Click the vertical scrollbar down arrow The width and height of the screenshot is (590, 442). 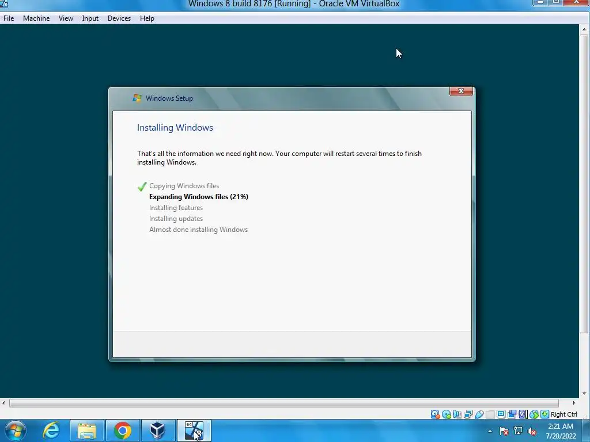pyautogui.click(x=584, y=394)
